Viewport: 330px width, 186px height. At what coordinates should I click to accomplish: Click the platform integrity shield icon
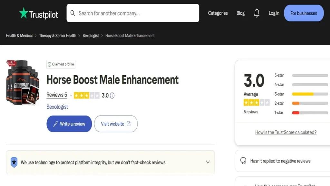(x=14, y=162)
